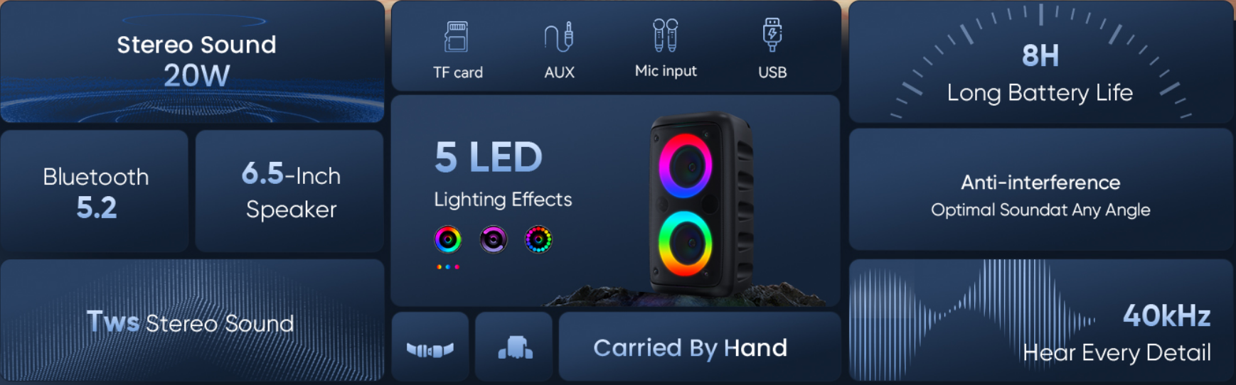Image resolution: width=1236 pixels, height=385 pixels.
Task: Click the shoulder strap icon tile
Action: click(430, 347)
